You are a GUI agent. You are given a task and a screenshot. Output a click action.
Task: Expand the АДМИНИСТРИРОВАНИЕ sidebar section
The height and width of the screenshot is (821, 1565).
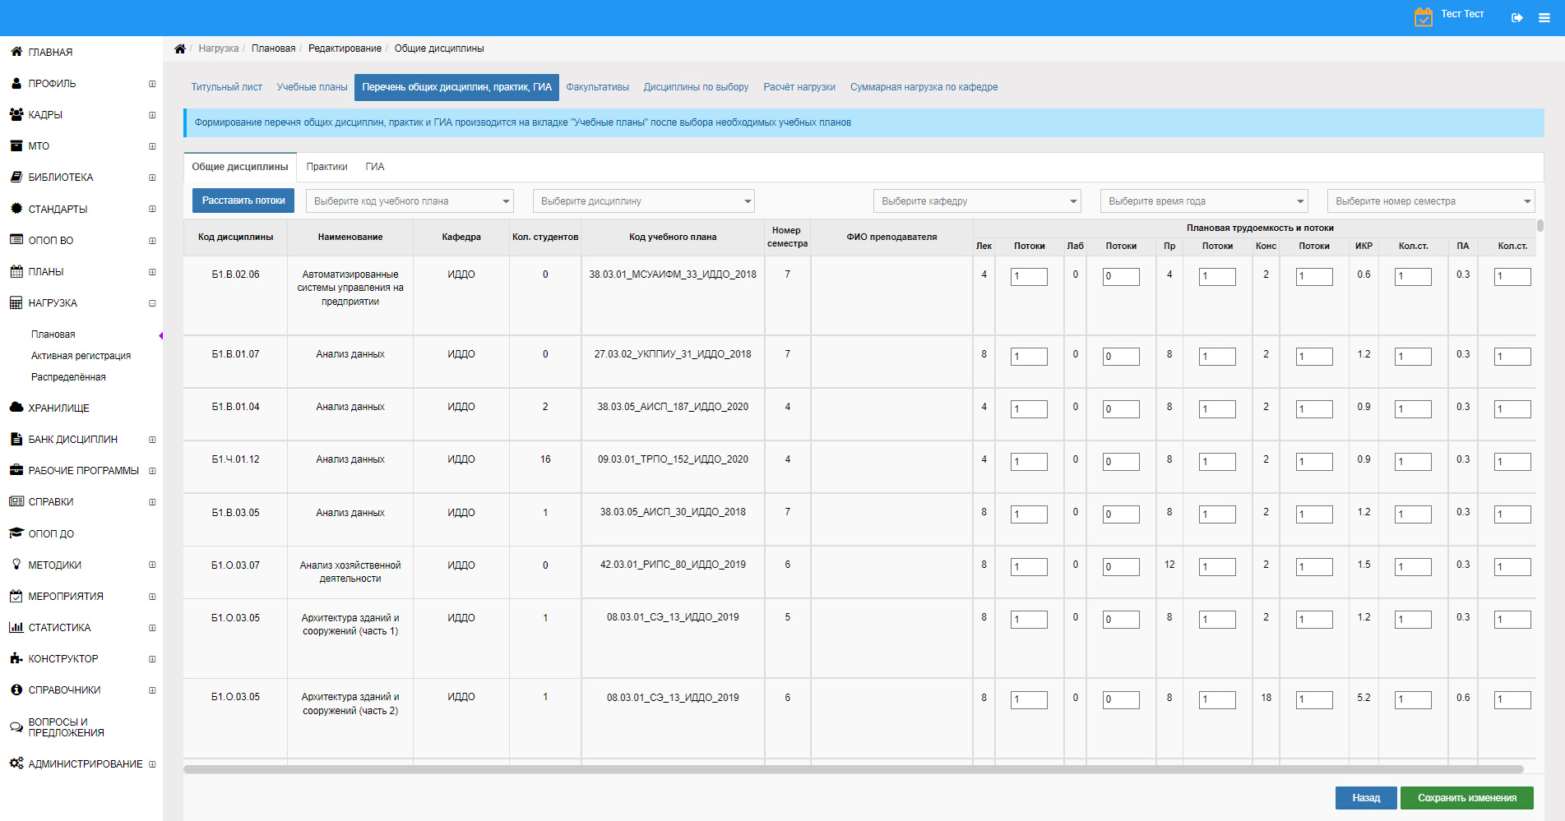point(152,764)
